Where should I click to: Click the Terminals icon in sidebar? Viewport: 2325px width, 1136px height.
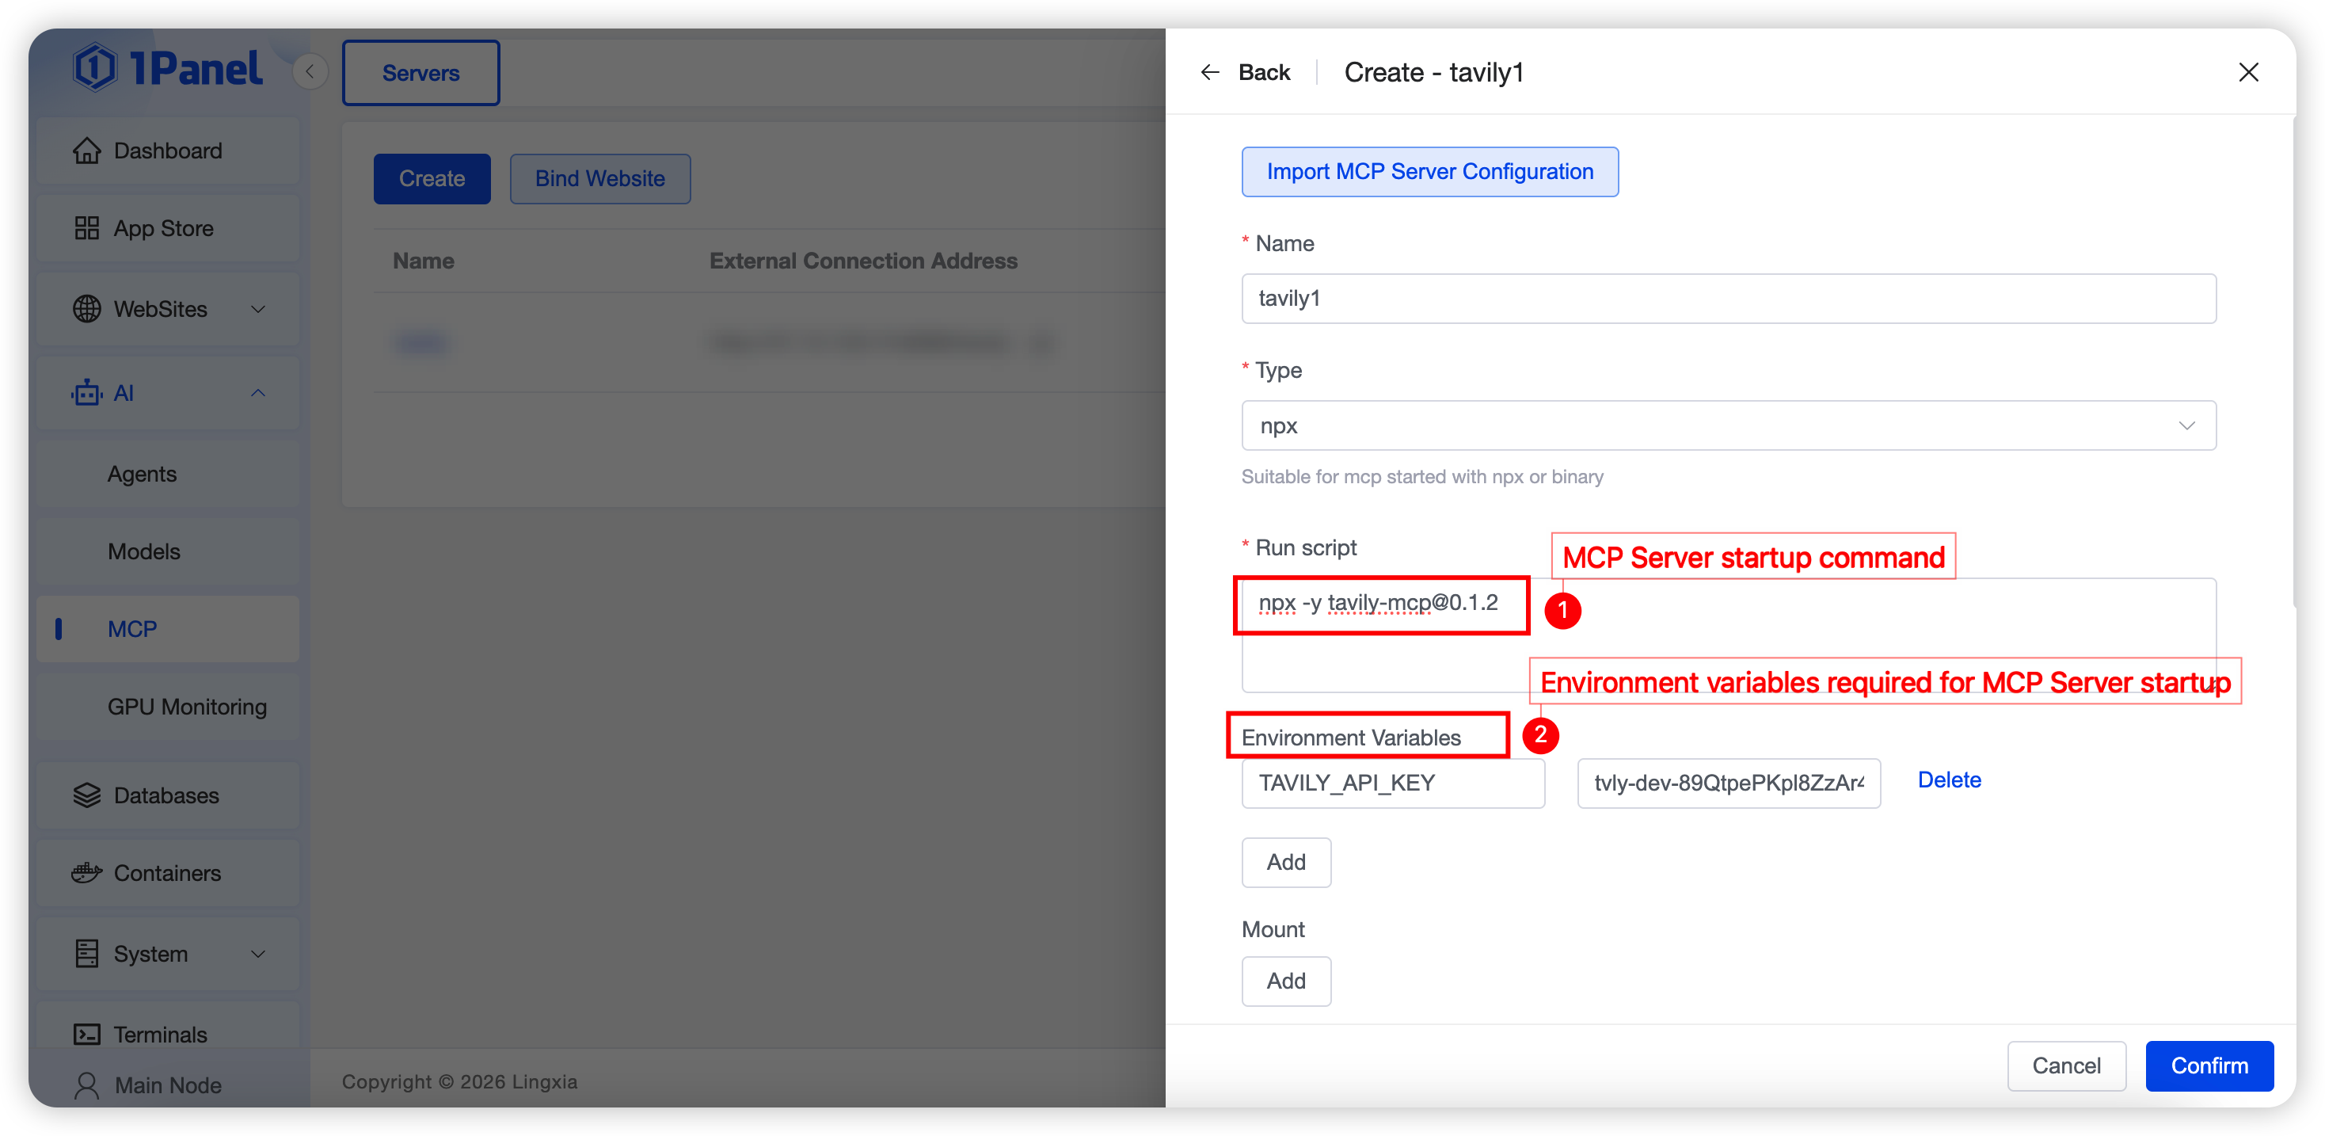pos(86,1034)
